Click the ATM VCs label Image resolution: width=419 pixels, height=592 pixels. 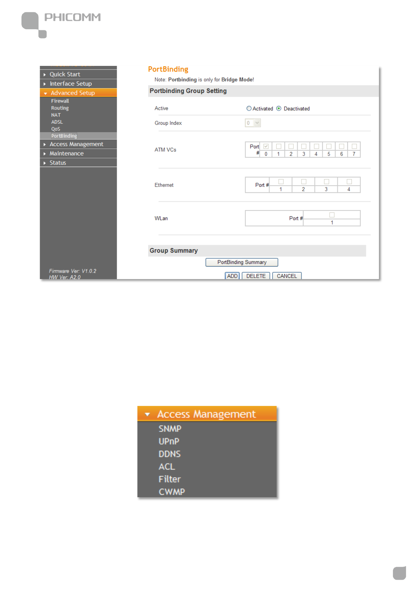[x=165, y=150]
